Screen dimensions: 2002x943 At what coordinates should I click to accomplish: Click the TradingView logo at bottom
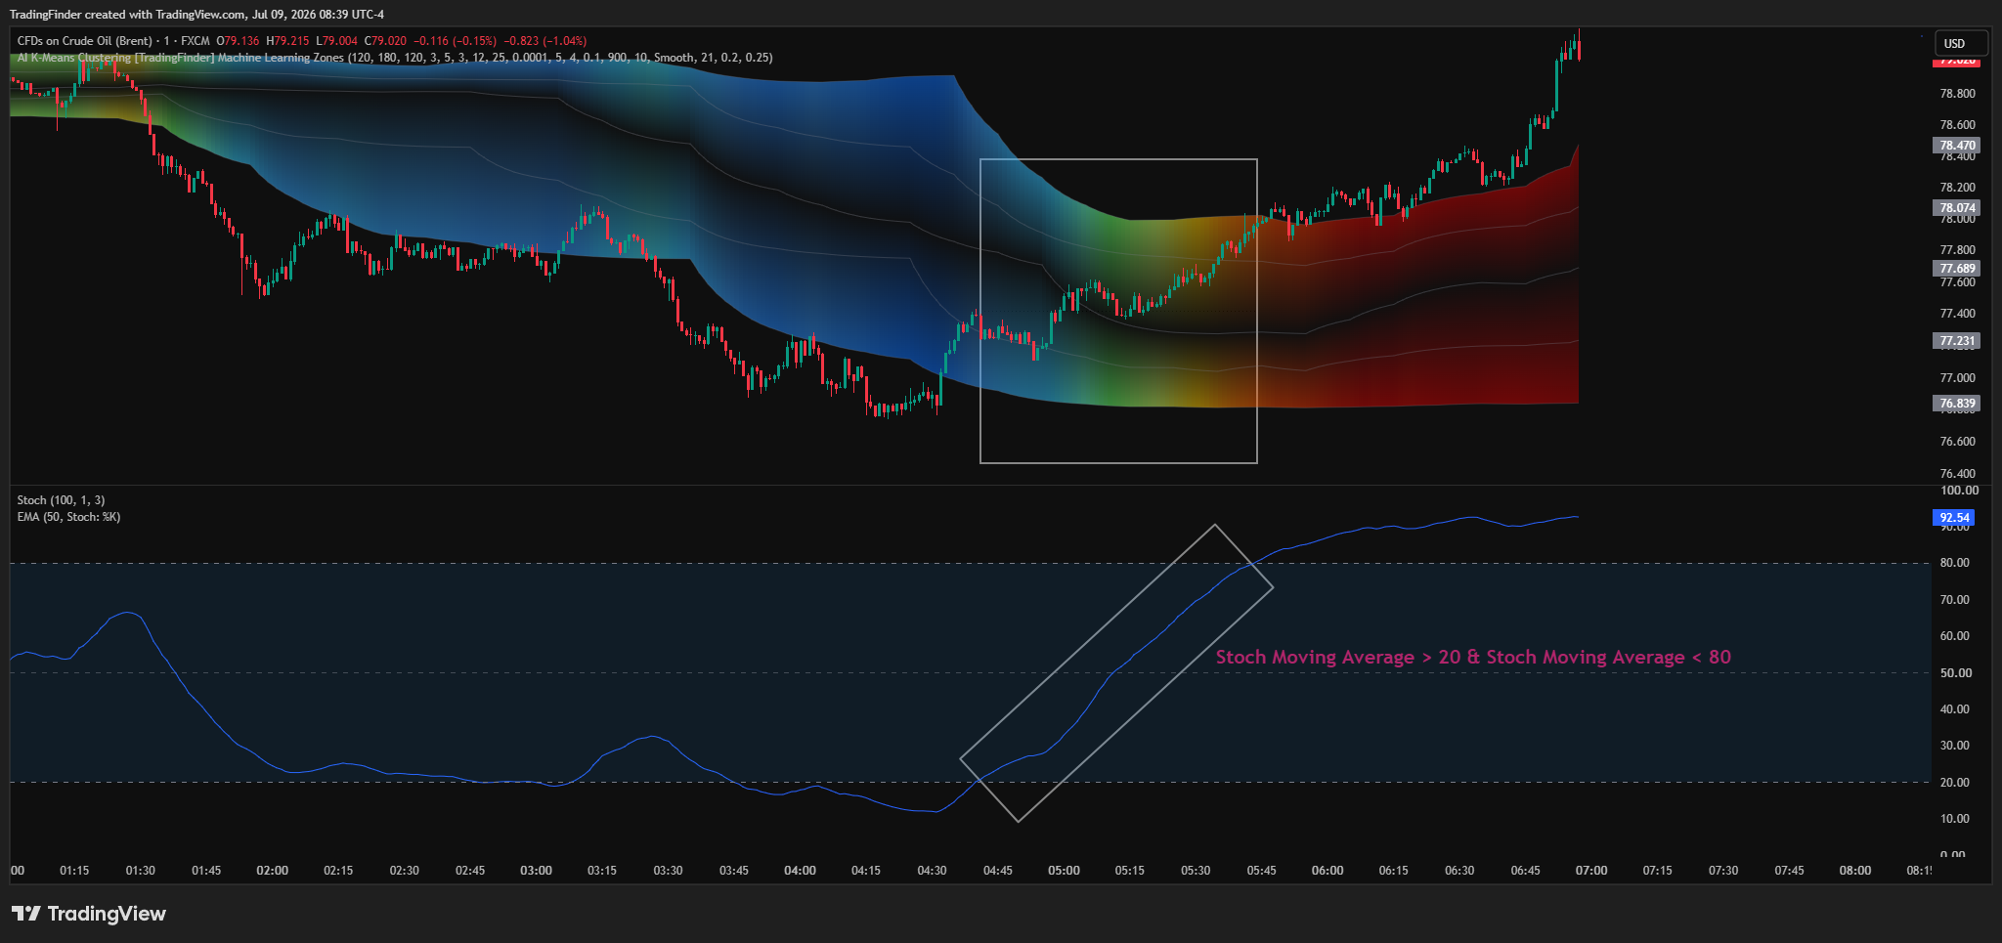tap(89, 914)
